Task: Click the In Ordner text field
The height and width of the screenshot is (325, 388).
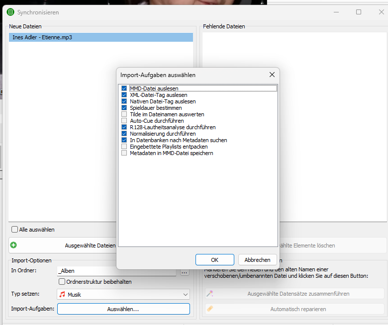Action: point(116,271)
